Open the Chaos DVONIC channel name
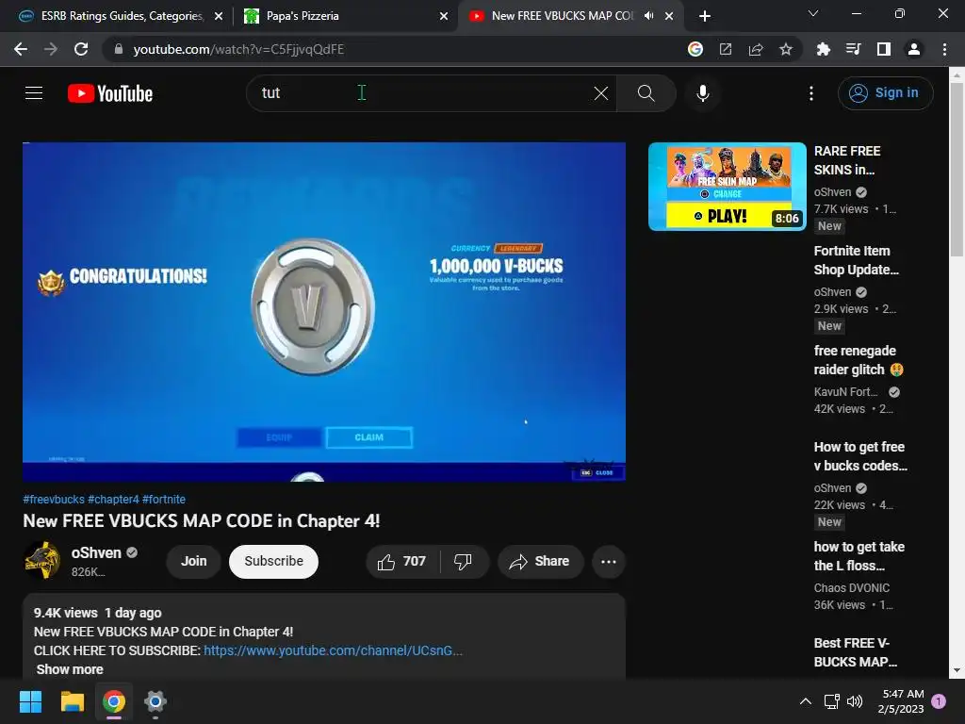This screenshot has width=965, height=724. pyautogui.click(x=852, y=588)
